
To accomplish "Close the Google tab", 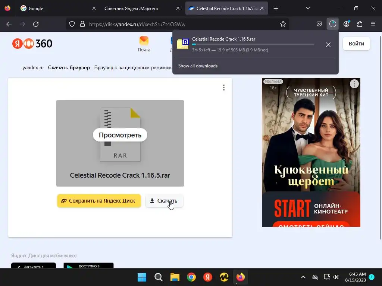I will pyautogui.click(x=94, y=8).
